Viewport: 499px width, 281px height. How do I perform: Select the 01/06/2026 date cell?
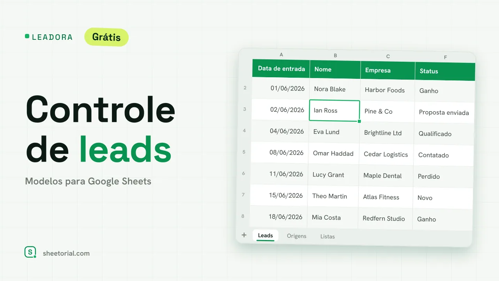(x=281, y=88)
